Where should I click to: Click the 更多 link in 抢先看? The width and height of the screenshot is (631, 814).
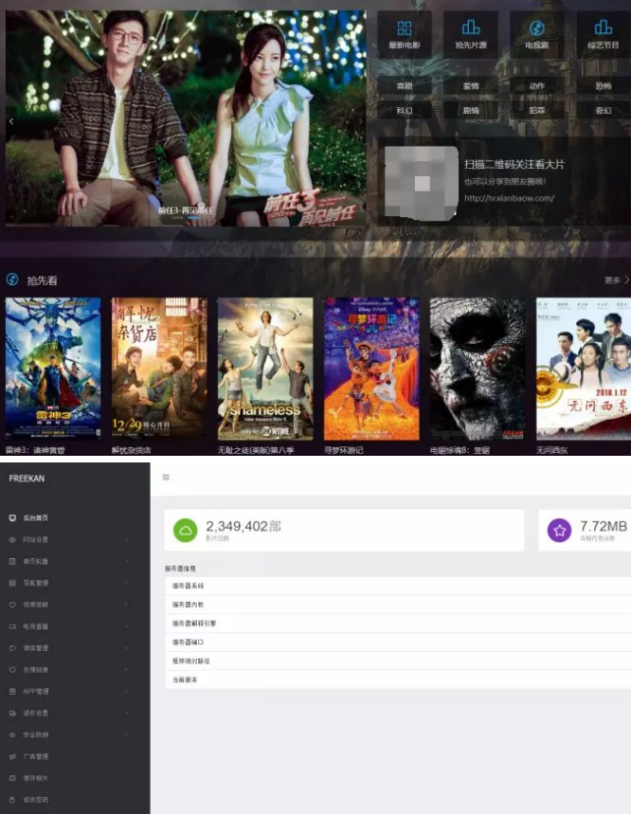[616, 280]
